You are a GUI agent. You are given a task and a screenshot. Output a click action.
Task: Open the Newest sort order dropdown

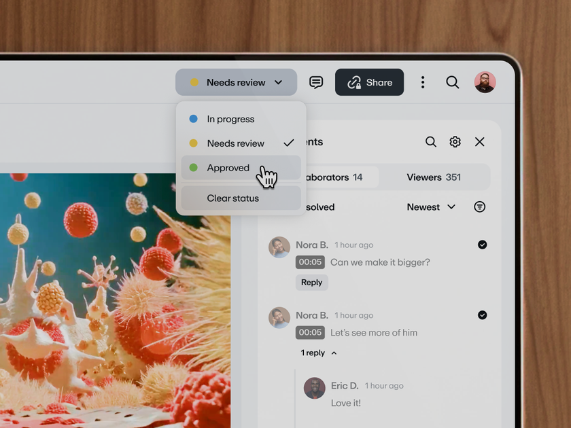(x=431, y=207)
